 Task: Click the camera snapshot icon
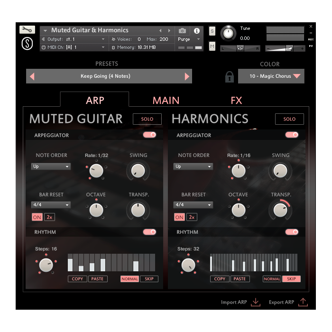tap(182, 30)
